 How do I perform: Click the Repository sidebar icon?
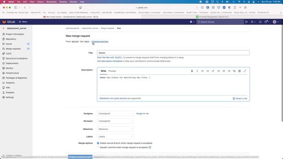click(4, 39)
